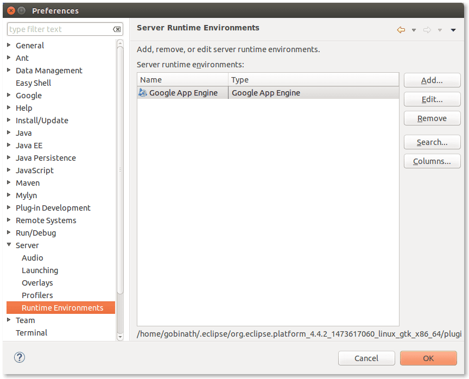
Task: Click the tree scrollbar down arrow
Action: [121, 337]
